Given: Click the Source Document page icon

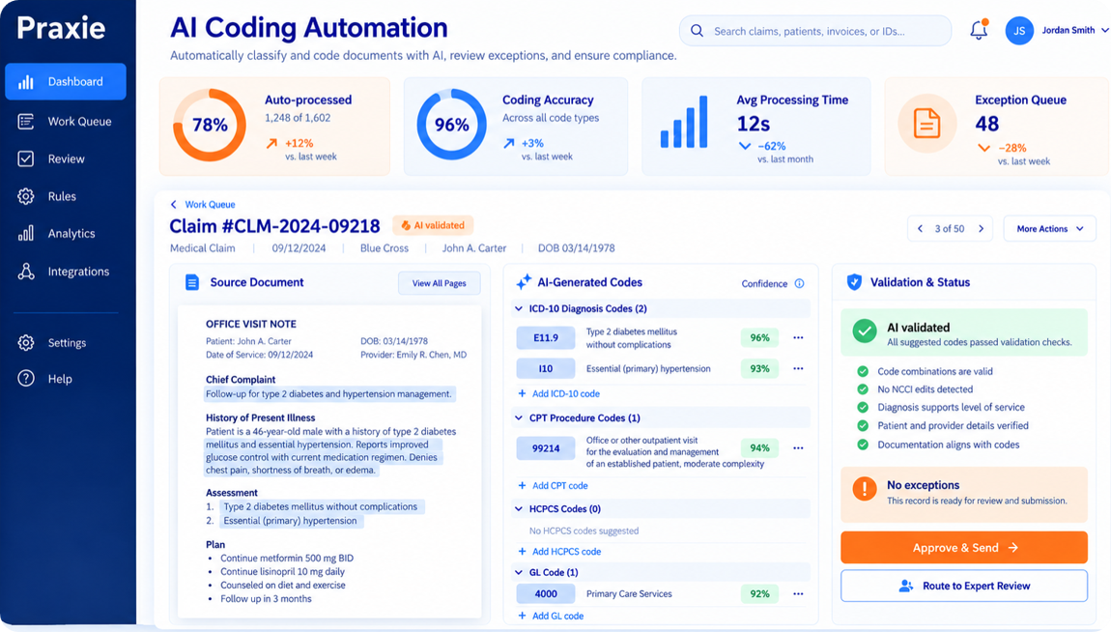Looking at the screenshot, I should tap(192, 282).
